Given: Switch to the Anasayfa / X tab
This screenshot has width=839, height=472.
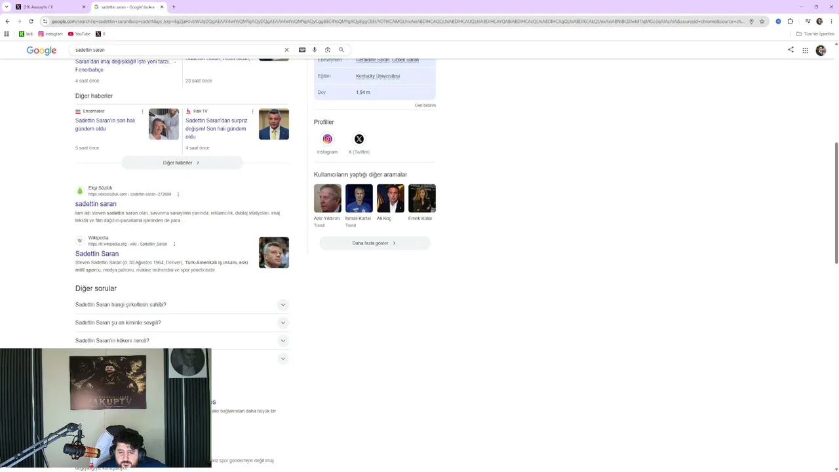Looking at the screenshot, I should click(x=49, y=7).
